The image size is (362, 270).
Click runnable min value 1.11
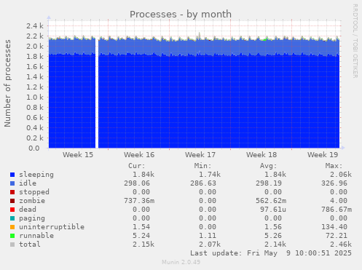208,236
